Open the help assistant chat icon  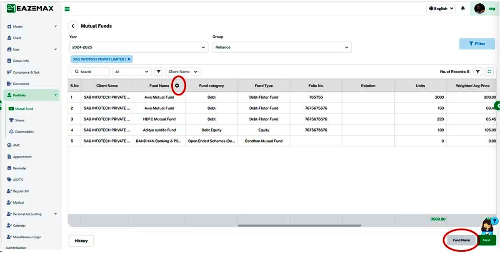click(x=488, y=227)
